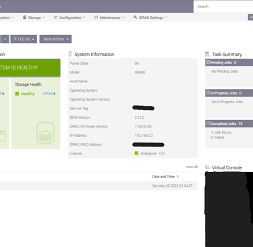
Task: Click the Power State On value
Action: [x=137, y=63]
